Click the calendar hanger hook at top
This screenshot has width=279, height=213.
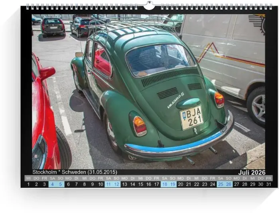[x=149, y=6]
